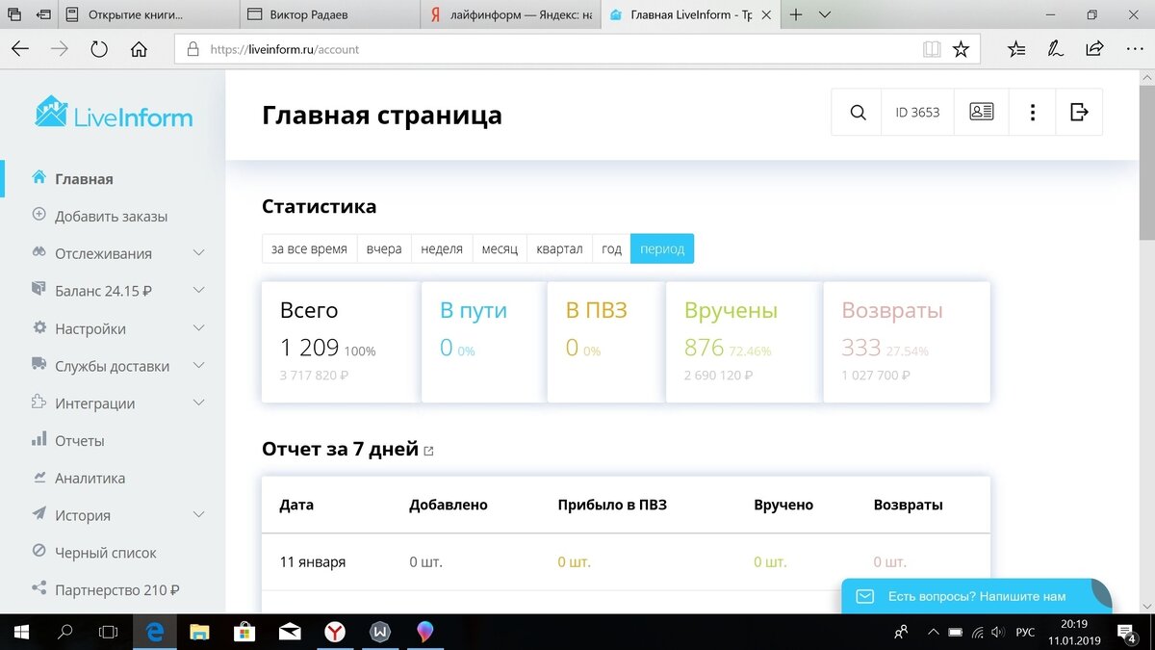Expand Службы доставки in the sidebar
This screenshot has width=1155, height=650.
[198, 366]
